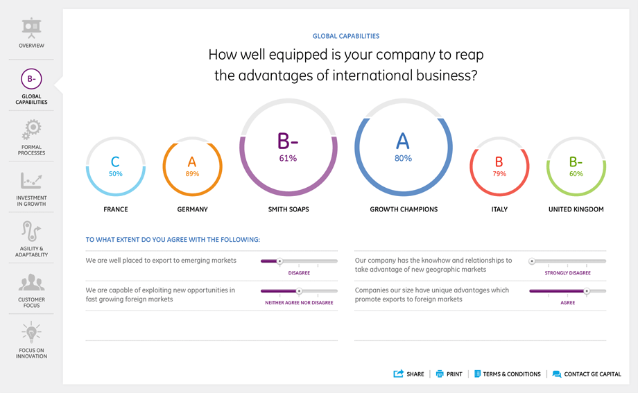Open Formal Processes gear icon
Viewport: 638px width, 393px height.
tap(31, 130)
